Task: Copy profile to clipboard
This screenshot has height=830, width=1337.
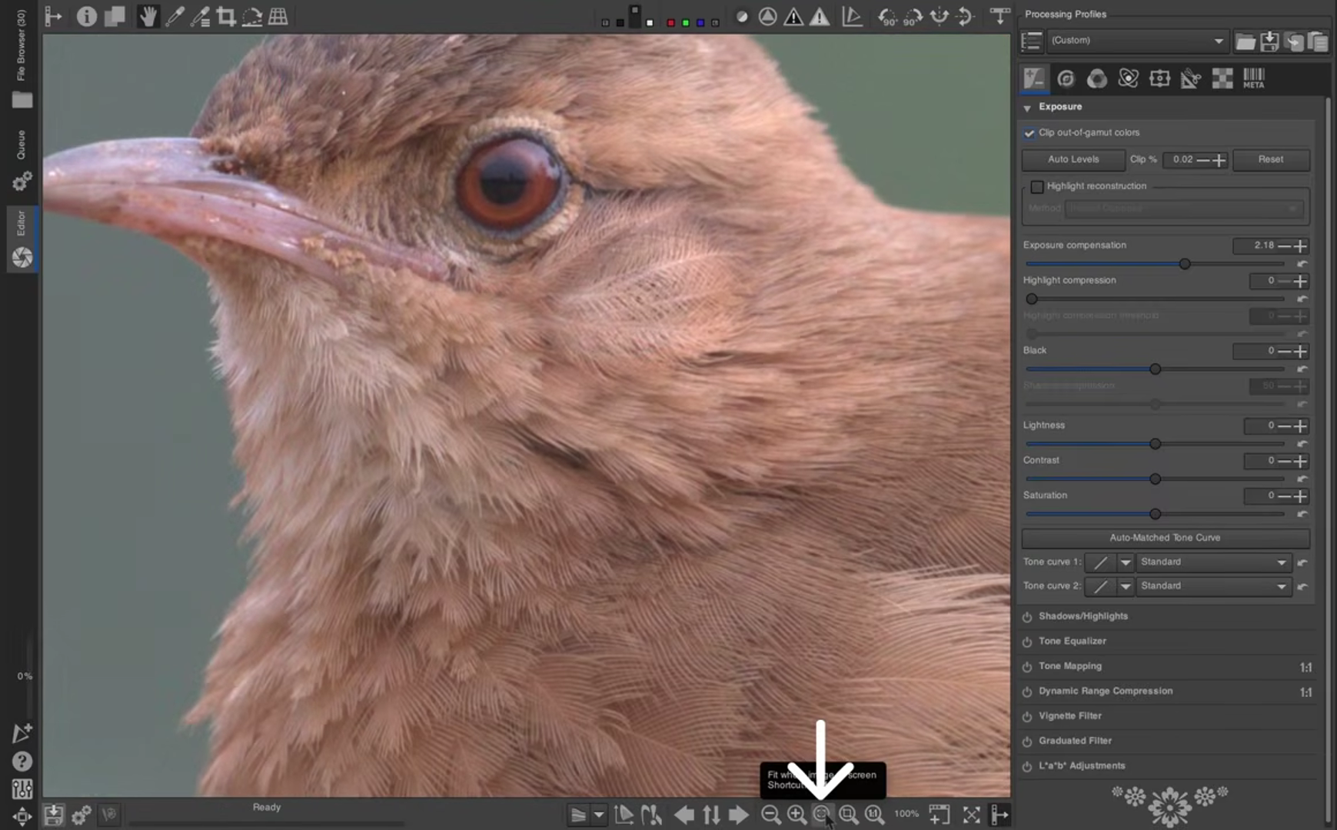Action: click(1294, 41)
